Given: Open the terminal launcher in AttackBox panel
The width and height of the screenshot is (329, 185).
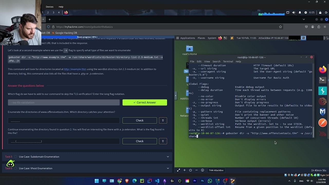Looking at the screenshot, I should click(225, 38).
